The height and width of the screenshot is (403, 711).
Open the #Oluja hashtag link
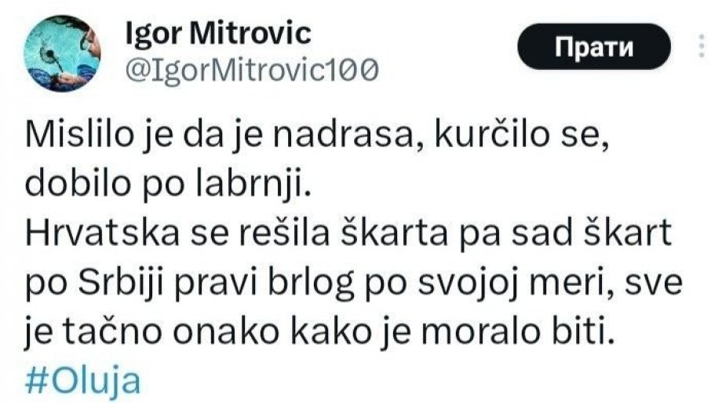(82, 381)
